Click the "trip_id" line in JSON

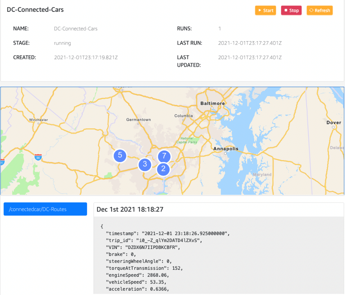tap(154, 240)
